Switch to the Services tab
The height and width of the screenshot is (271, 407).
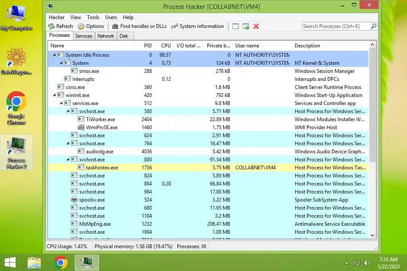(84, 36)
